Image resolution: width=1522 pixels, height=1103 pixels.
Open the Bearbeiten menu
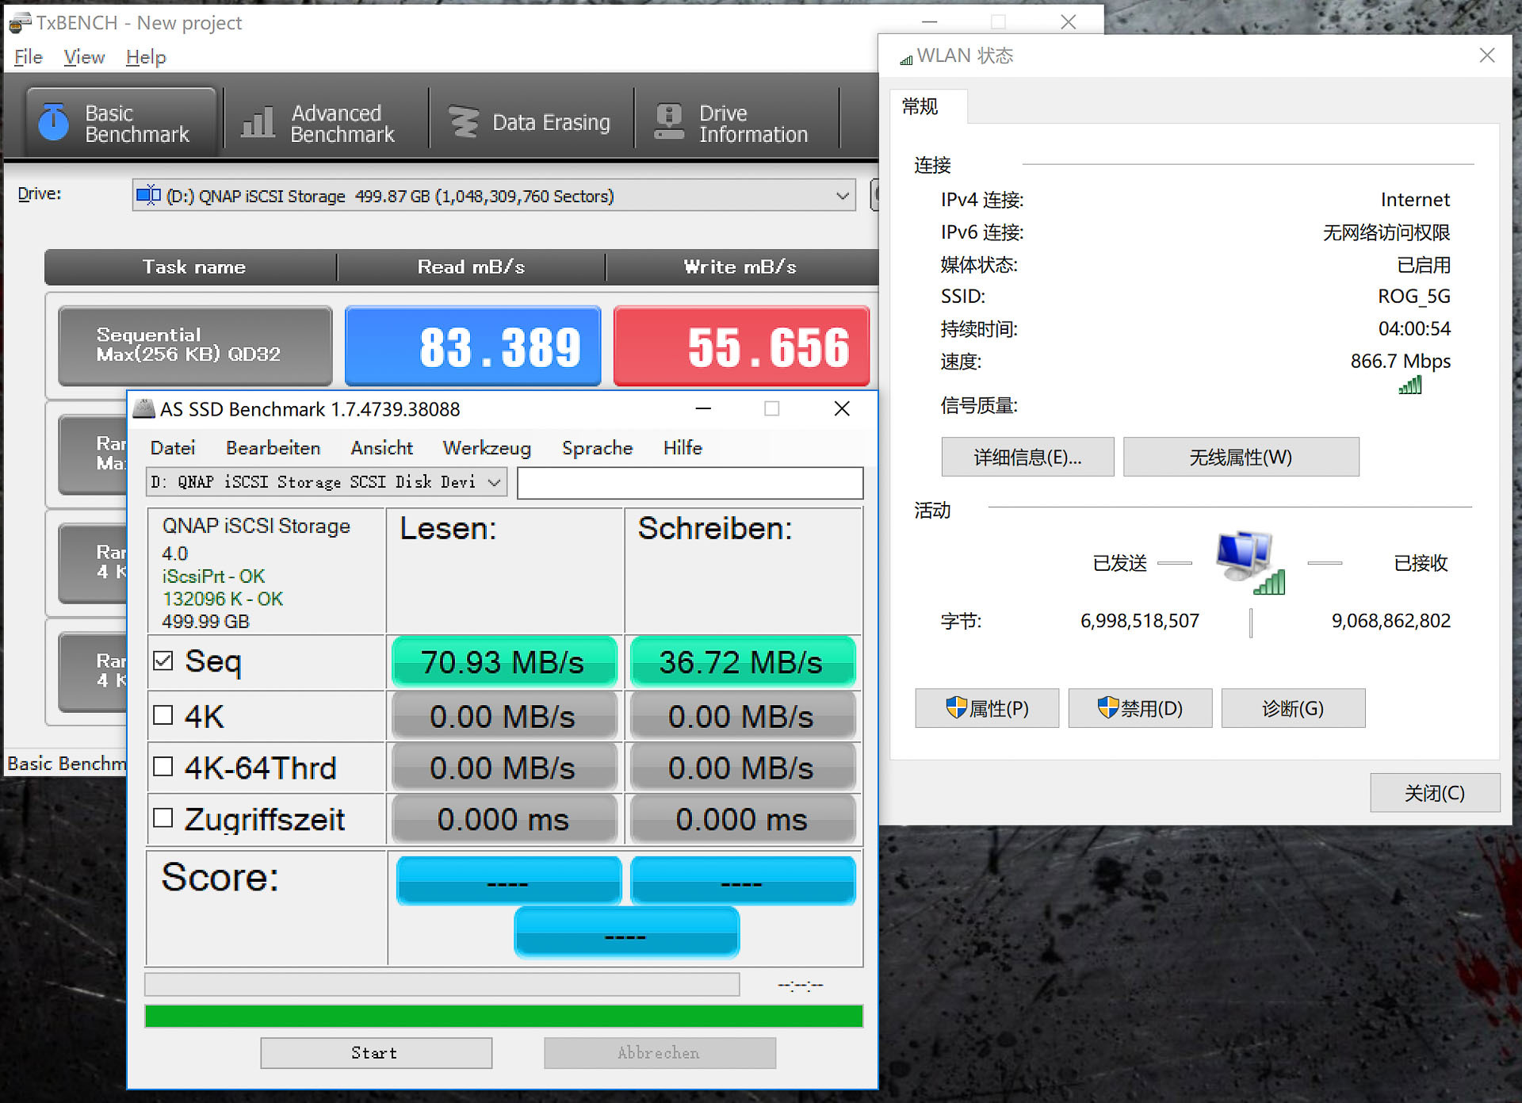tap(273, 448)
